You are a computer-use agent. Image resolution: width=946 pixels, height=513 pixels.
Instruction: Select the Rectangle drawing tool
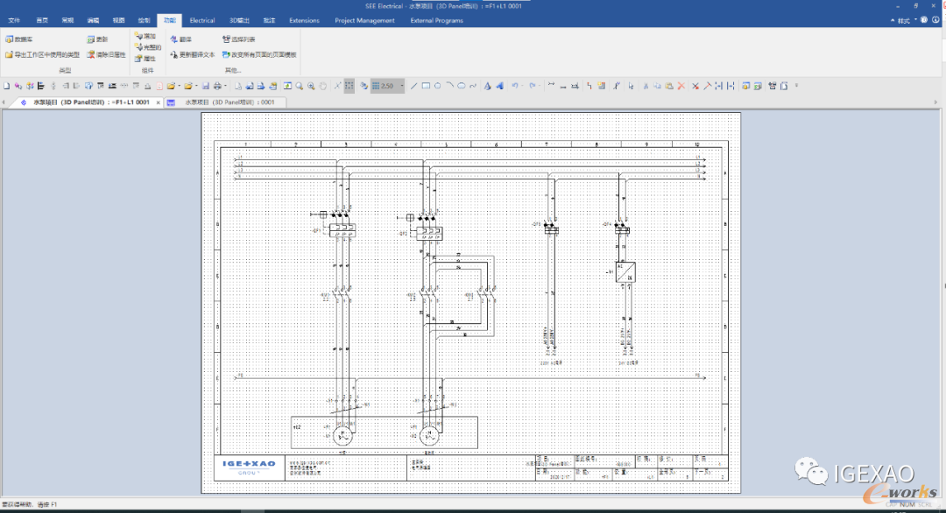point(426,86)
